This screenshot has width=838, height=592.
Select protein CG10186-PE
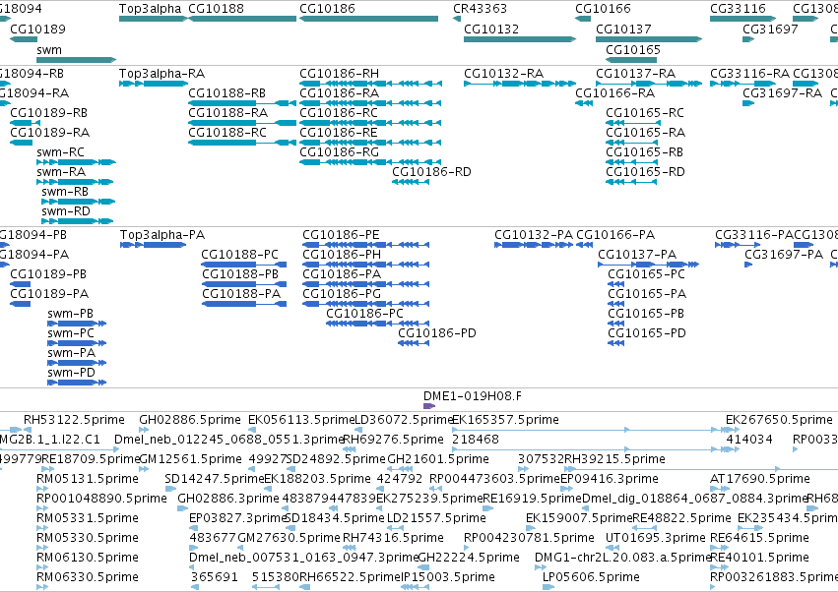coord(366,245)
